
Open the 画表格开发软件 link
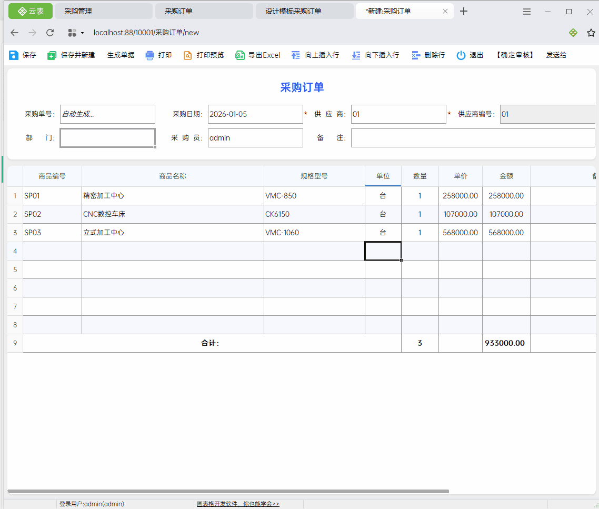click(x=238, y=504)
